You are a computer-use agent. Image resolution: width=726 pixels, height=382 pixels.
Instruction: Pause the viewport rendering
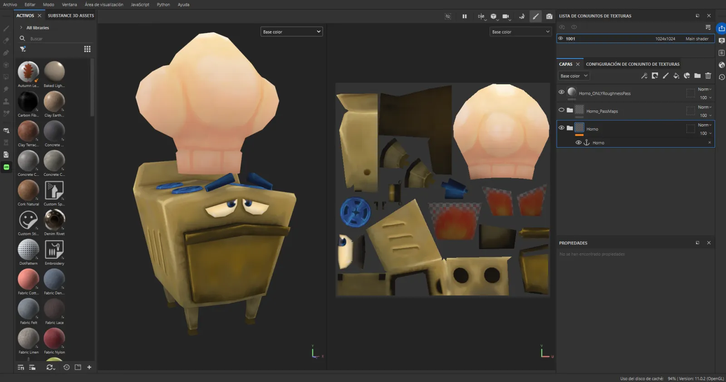pyautogui.click(x=465, y=16)
